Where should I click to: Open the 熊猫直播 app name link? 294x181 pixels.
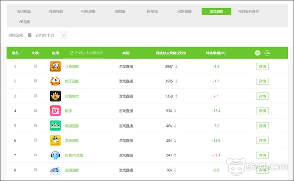pos(72,126)
